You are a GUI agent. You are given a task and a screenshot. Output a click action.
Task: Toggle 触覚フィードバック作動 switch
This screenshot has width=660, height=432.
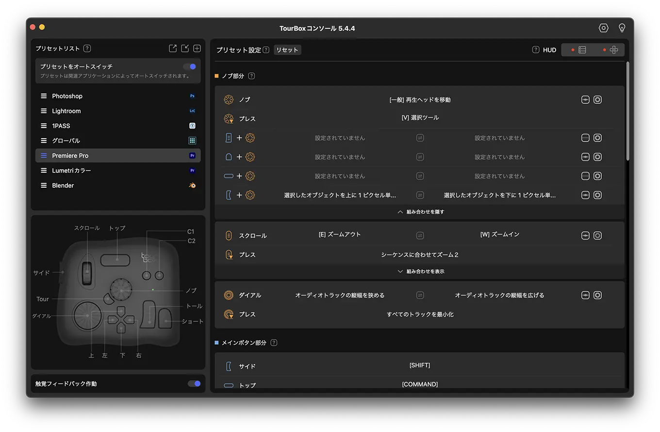194,384
